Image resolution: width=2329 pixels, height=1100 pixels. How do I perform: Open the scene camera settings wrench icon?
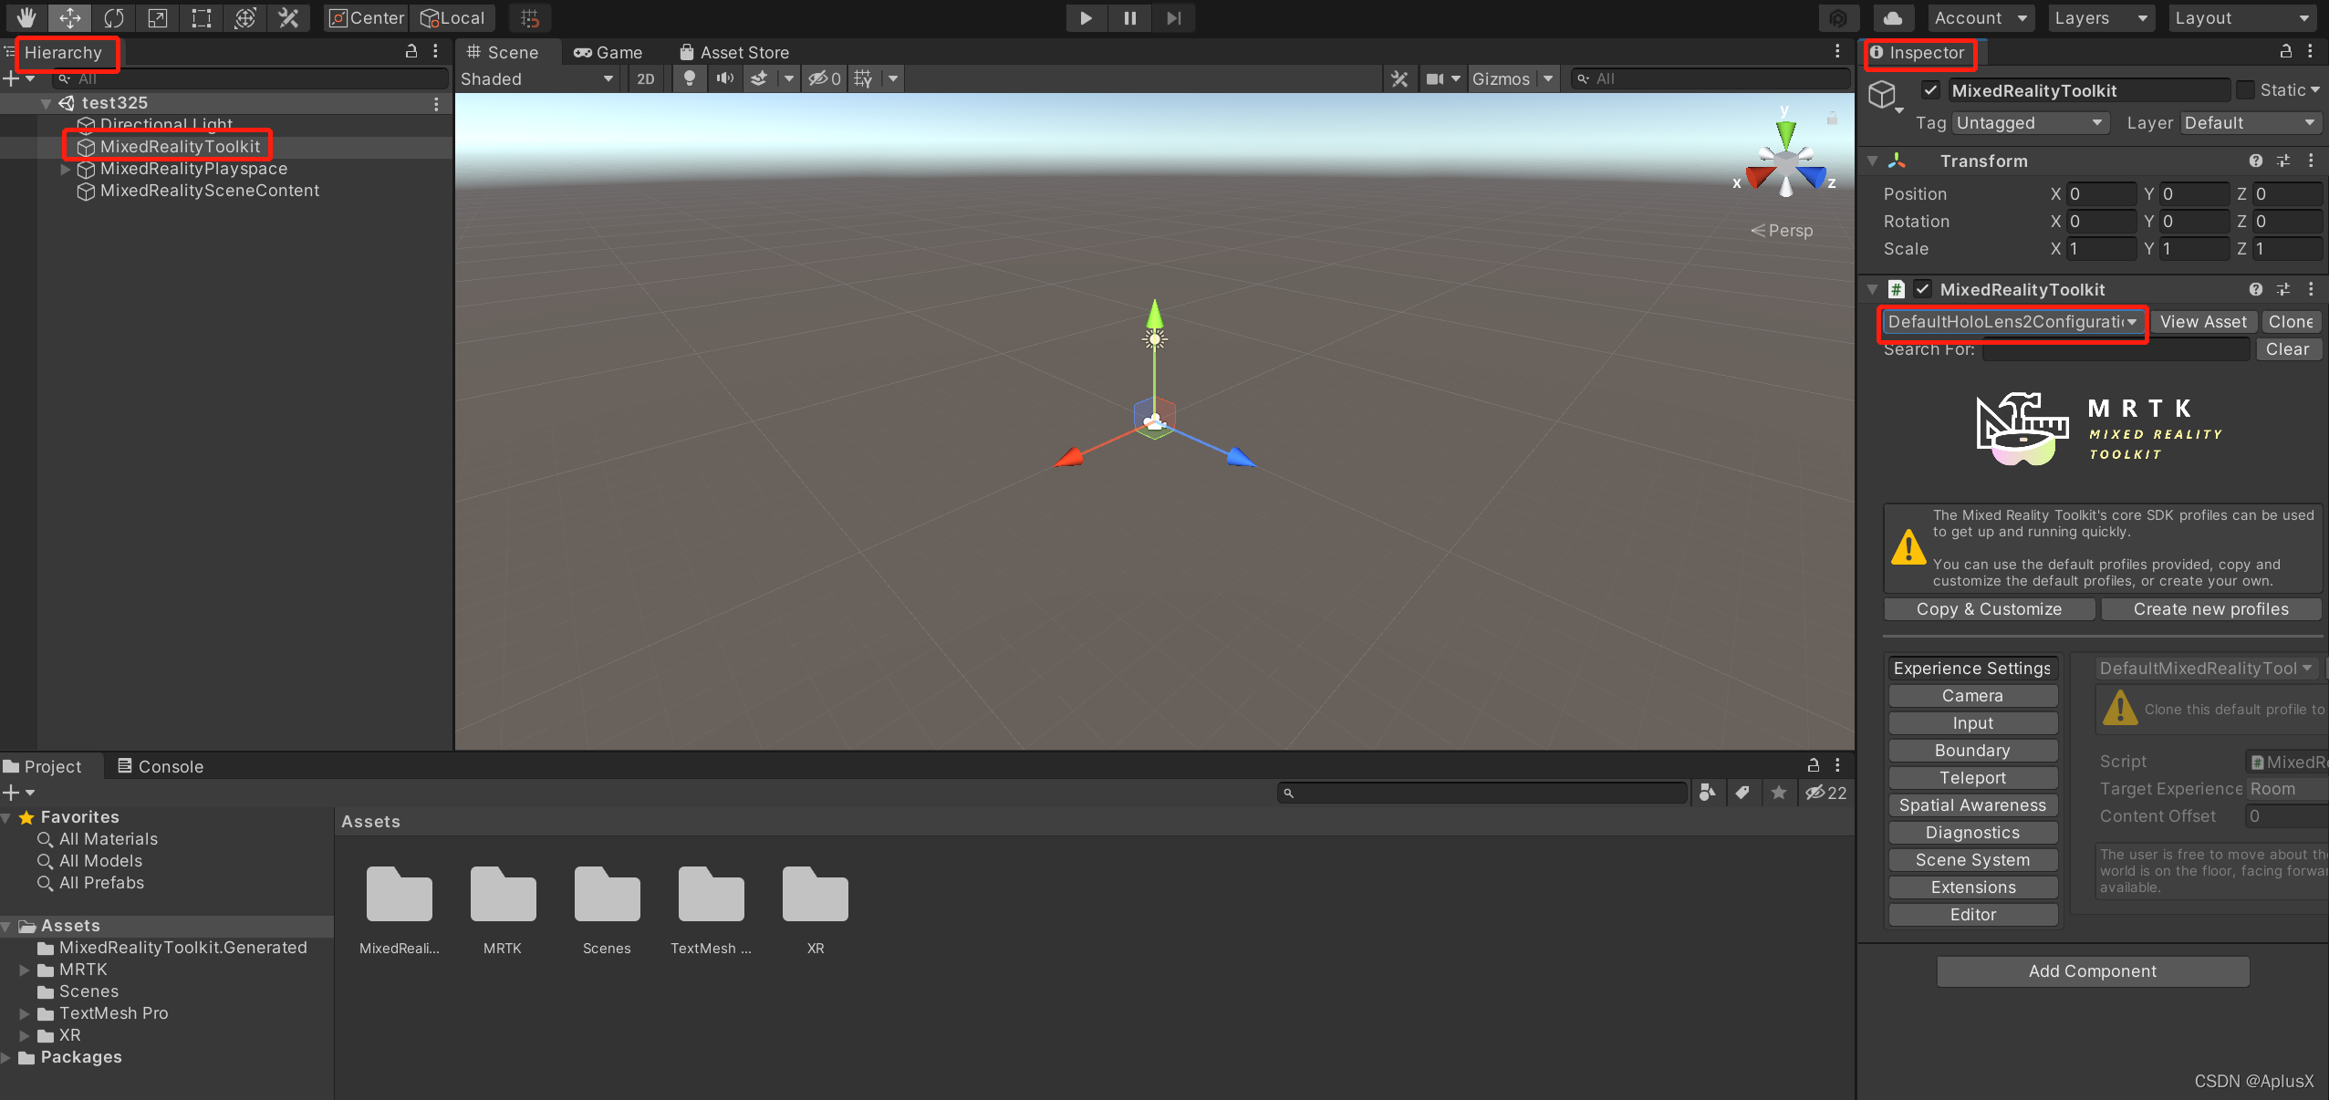coord(1398,78)
